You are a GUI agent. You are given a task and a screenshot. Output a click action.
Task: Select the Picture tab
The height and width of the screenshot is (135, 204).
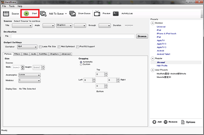tap(8, 54)
